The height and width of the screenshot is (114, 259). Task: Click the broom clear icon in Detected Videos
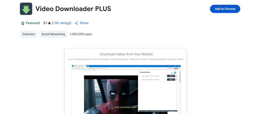pyautogui.click(x=172, y=72)
